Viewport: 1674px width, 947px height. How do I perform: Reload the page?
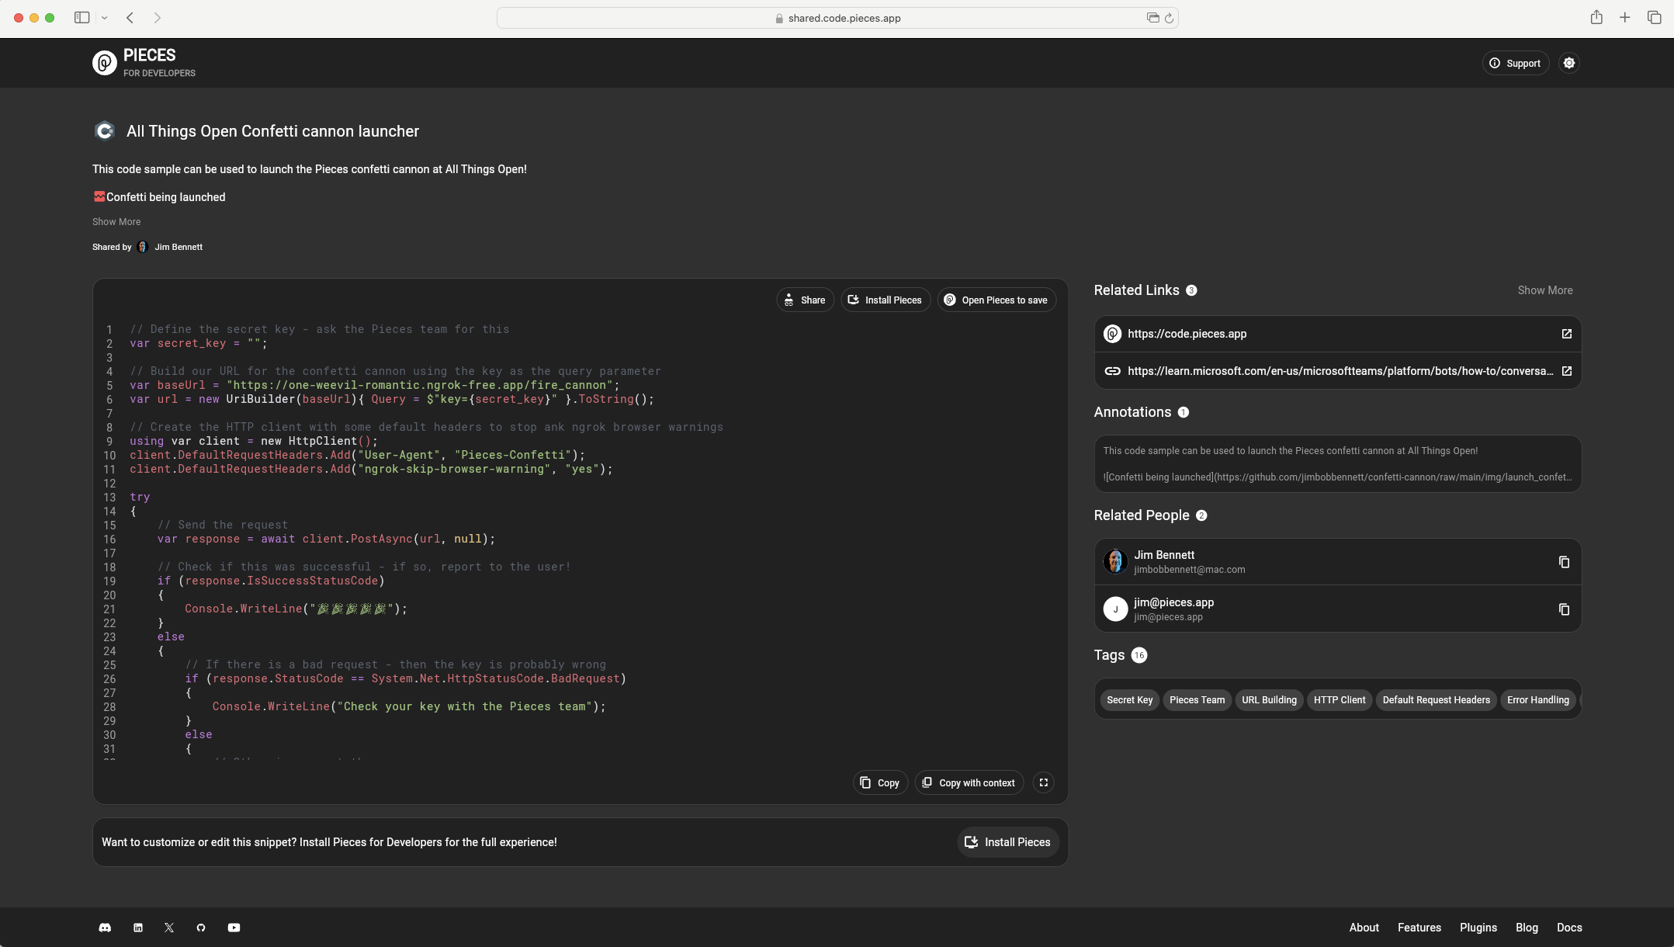(1169, 18)
